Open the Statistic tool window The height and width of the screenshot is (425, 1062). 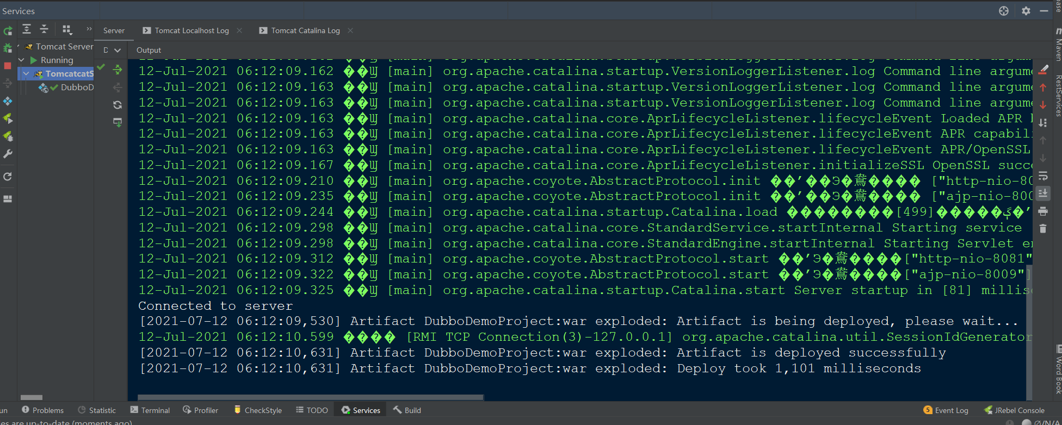tap(97, 410)
